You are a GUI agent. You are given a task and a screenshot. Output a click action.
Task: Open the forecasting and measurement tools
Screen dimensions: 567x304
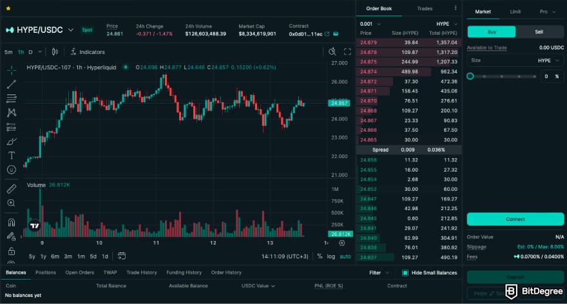pyautogui.click(x=12, y=127)
